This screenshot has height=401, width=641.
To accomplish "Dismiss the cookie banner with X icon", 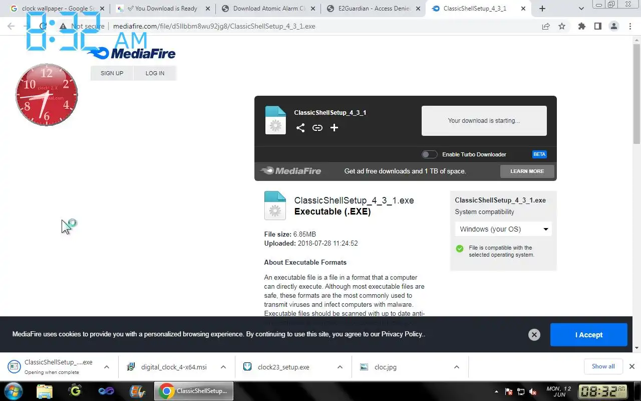I will pyautogui.click(x=534, y=335).
